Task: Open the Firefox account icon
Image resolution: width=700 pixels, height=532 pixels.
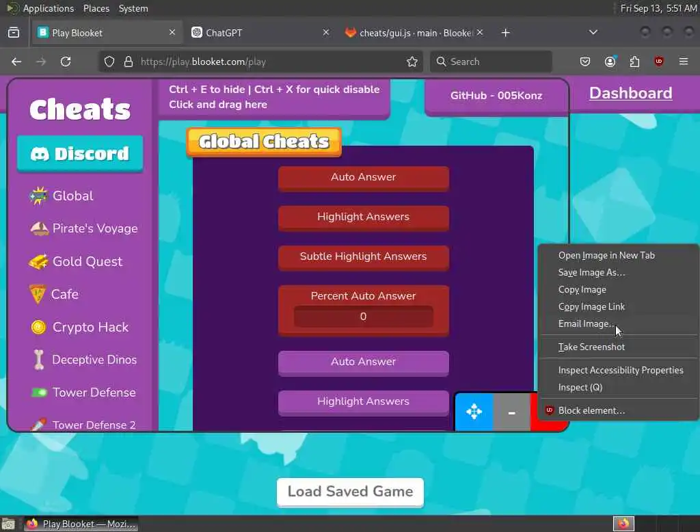Action: [610, 62]
